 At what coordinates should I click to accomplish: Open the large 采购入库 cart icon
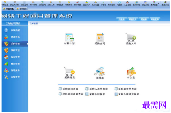(x=131, y=39)
